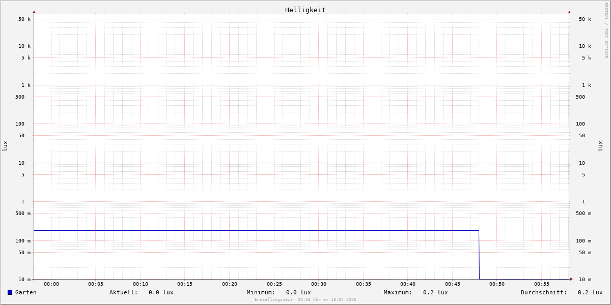Screen dimensions: 611x305
Task: Select the Maximum 0.2 lux value
Action: coord(435,292)
